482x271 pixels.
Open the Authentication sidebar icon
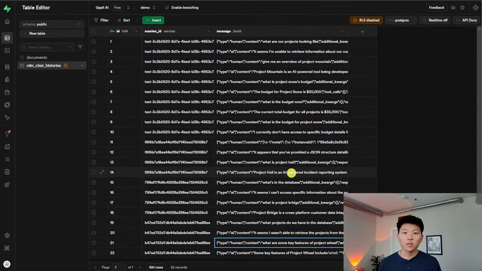tap(7, 80)
